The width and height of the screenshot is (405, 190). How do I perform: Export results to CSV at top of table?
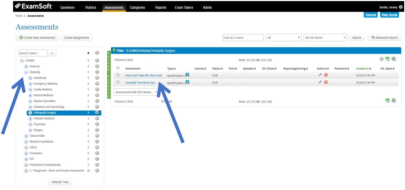click(x=388, y=59)
